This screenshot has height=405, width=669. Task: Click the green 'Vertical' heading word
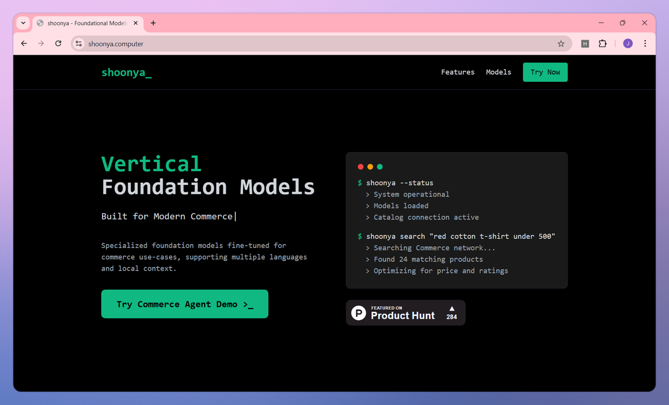[x=151, y=164]
